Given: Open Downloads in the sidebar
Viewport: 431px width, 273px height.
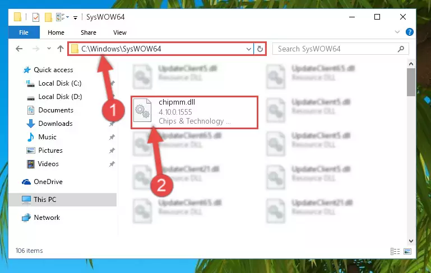Looking at the screenshot, I should pyautogui.click(x=55, y=124).
